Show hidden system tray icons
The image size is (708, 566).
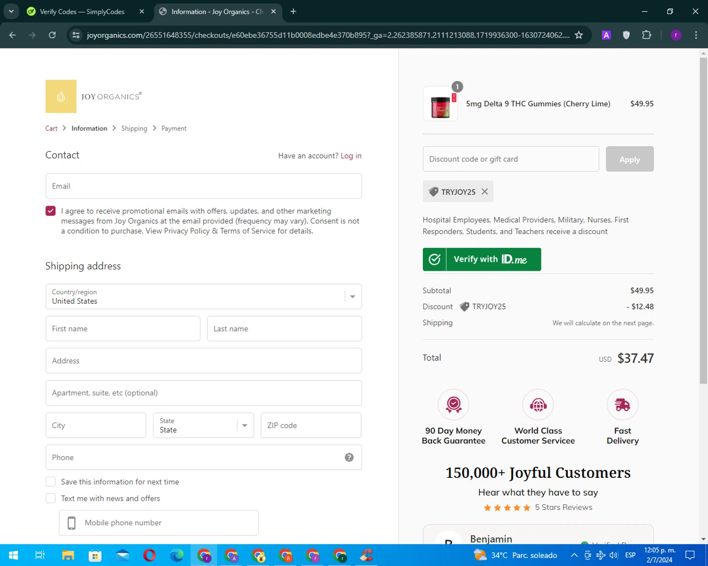pos(574,555)
